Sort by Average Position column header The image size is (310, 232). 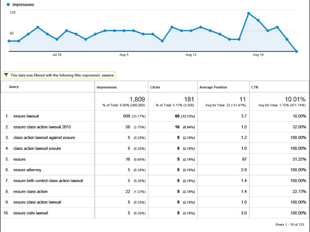213,87
